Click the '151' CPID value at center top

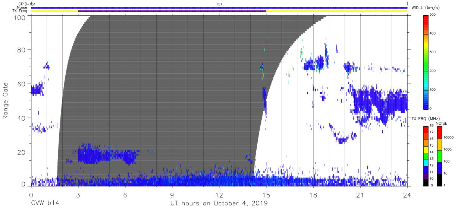click(219, 4)
